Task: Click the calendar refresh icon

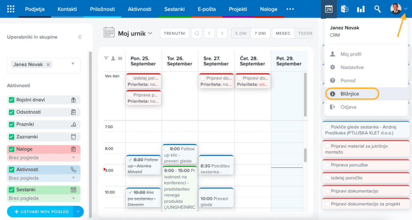Action: click(x=196, y=33)
